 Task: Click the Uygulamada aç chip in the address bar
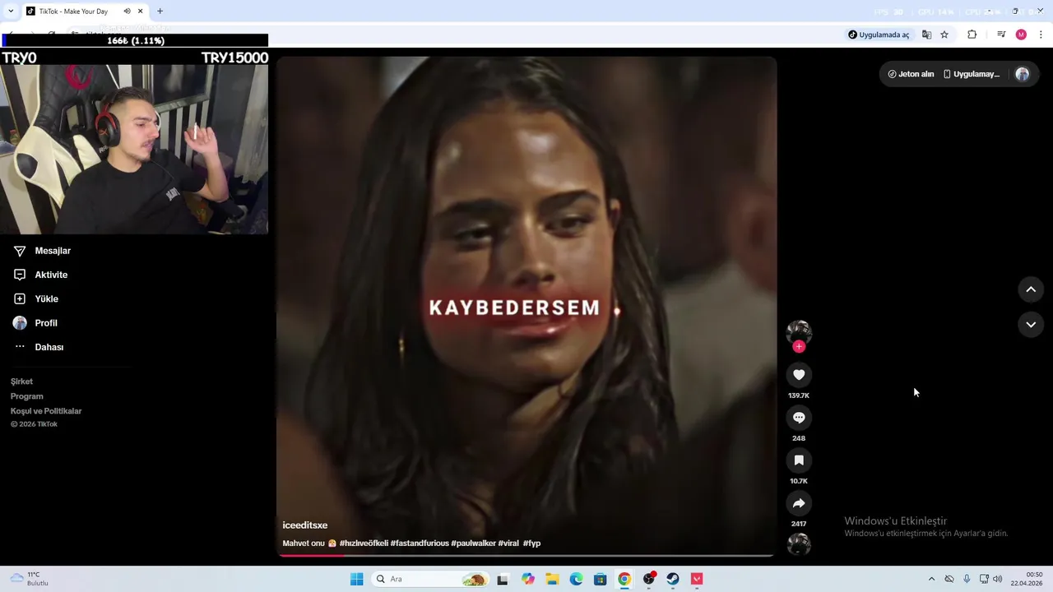(x=879, y=35)
